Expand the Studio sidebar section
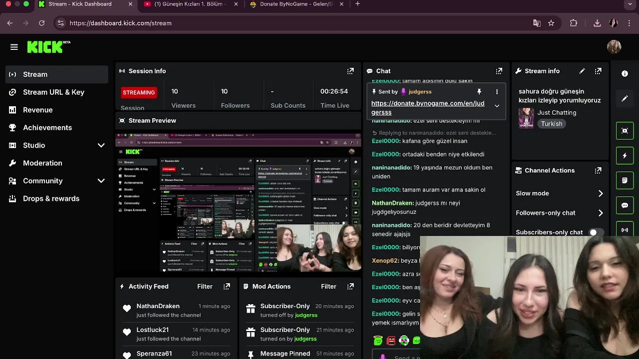The image size is (639, 359). pyautogui.click(x=101, y=145)
